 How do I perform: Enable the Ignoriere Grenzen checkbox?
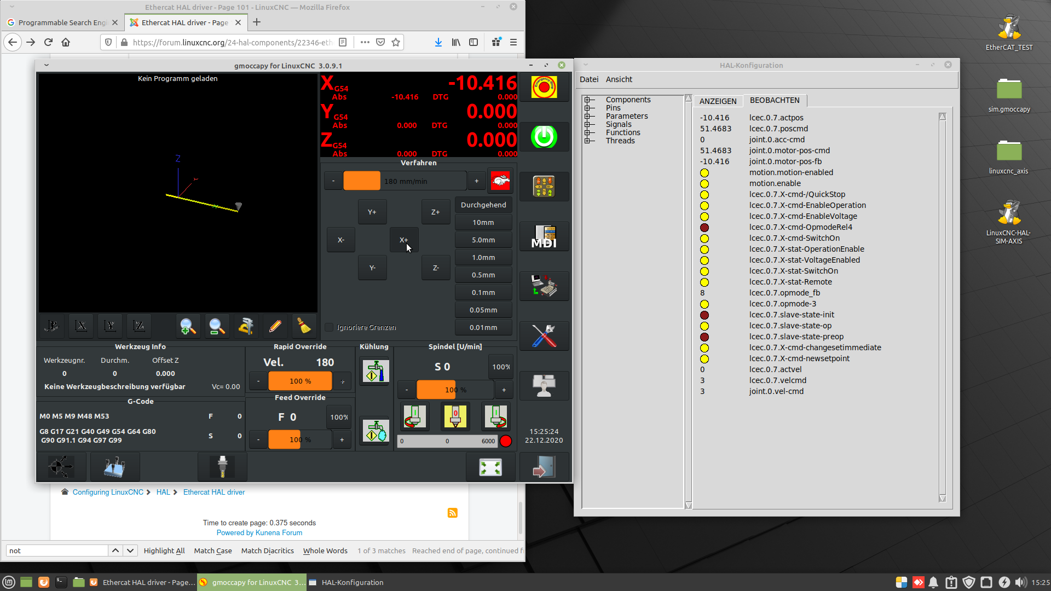tap(329, 327)
